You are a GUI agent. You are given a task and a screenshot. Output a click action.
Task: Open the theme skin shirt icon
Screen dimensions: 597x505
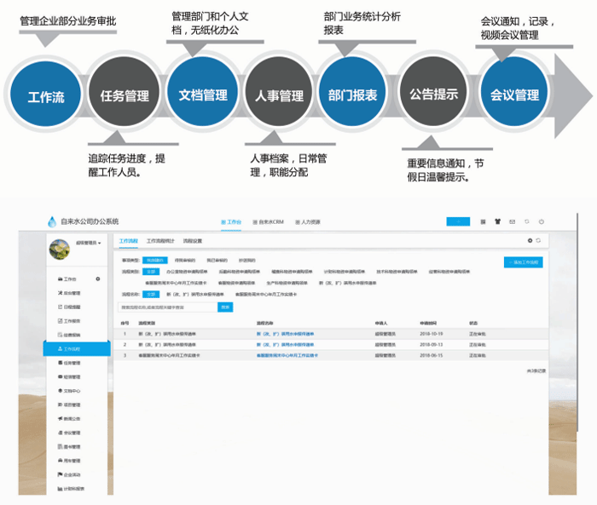pyautogui.click(x=496, y=221)
